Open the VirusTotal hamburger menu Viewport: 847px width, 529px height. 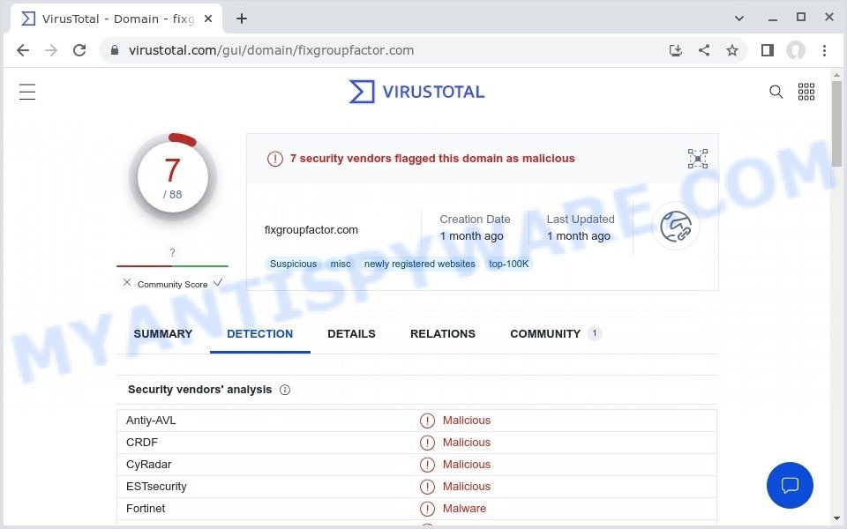coord(27,92)
